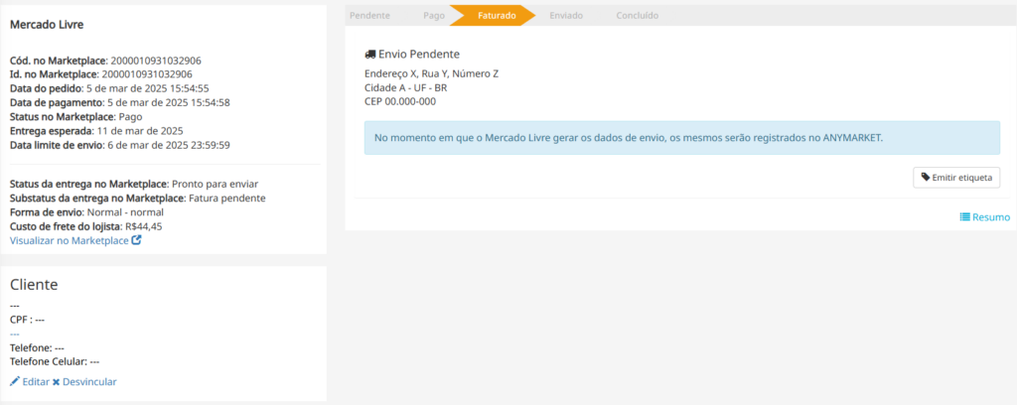Click the Cliente heading

click(x=34, y=285)
